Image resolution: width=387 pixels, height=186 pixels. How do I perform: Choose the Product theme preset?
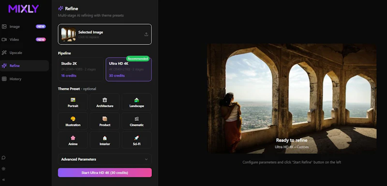coord(104,121)
